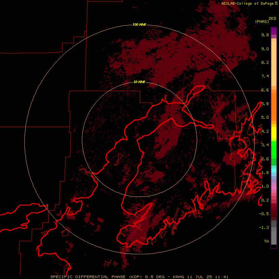Click the 8.2 scale value
279x279 pixels.
[x=265, y=62]
